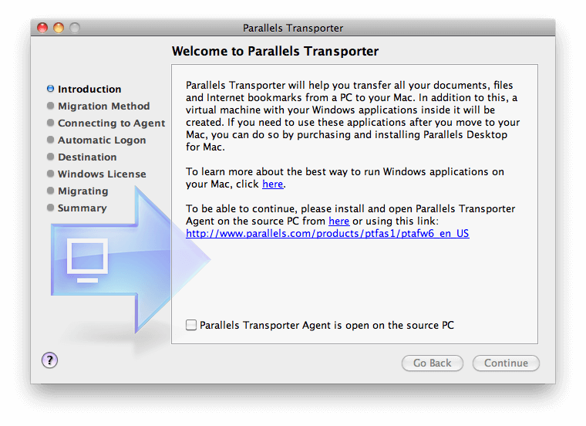Click the gray bullet beside Summary
Image resolution: width=586 pixels, height=426 pixels.
50,208
